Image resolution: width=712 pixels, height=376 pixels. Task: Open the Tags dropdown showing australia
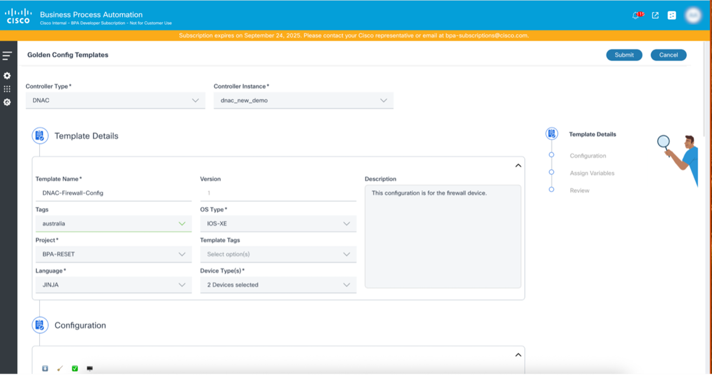coord(114,224)
